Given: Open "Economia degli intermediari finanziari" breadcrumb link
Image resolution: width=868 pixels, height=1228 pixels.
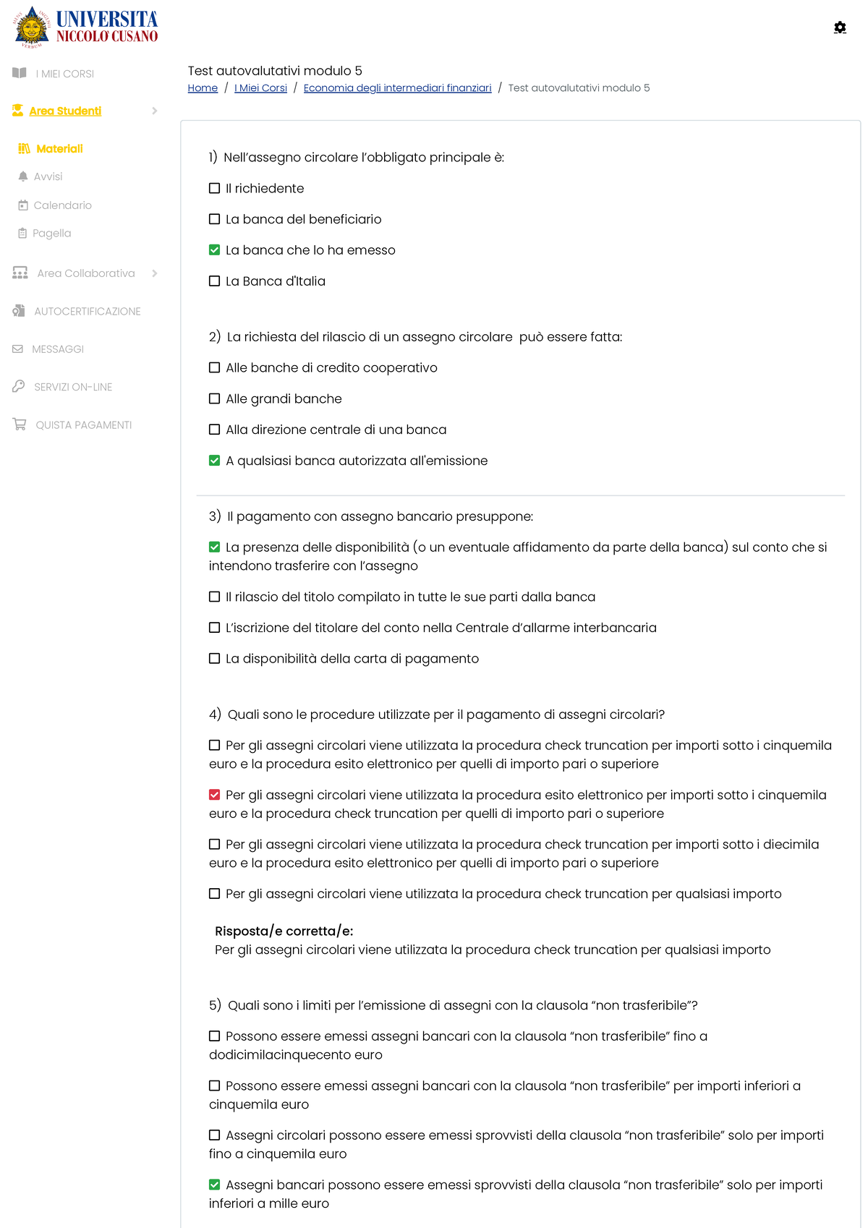Looking at the screenshot, I should 397,88.
